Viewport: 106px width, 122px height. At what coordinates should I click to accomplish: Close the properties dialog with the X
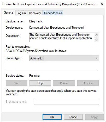point(102,4)
